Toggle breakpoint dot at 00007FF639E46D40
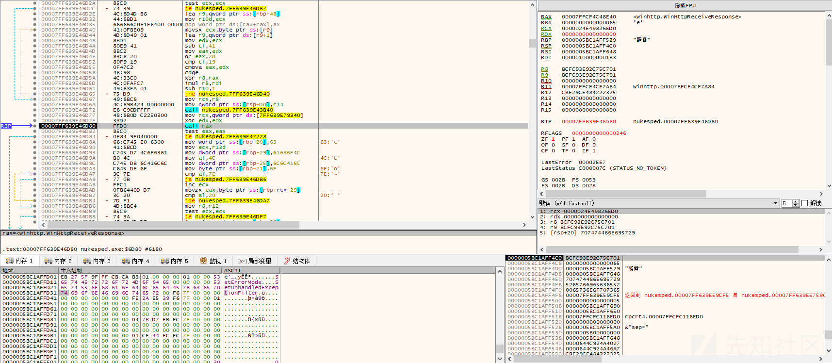Viewport: 832px width, 363px height. [x=34, y=30]
